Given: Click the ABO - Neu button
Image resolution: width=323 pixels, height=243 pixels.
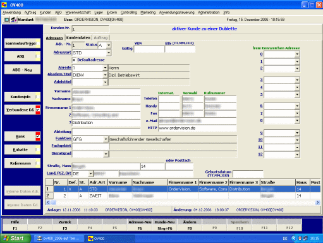Looking at the screenshot, I should (x=22, y=70).
